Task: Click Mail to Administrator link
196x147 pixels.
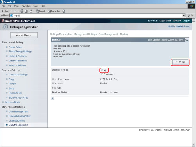Action: [179, 27]
